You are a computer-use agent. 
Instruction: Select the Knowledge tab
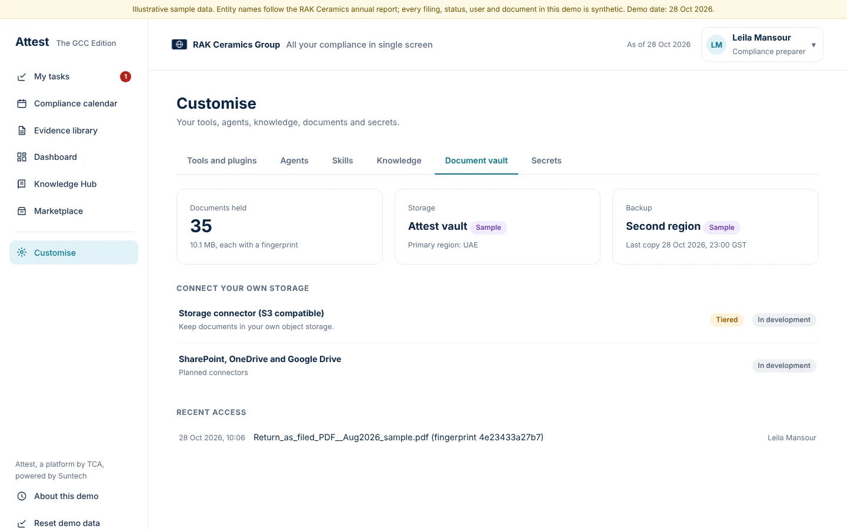click(399, 160)
